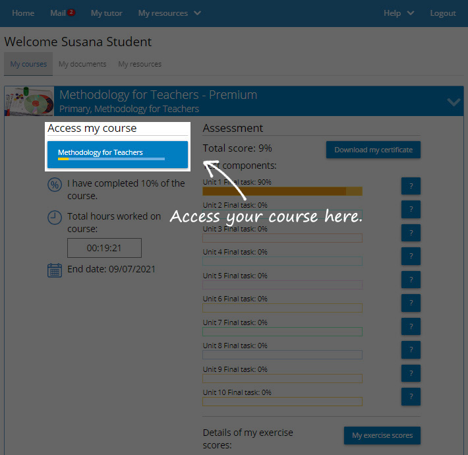
Task: Click the question mark beside Unit 10 Final task
Action: [x=411, y=396]
